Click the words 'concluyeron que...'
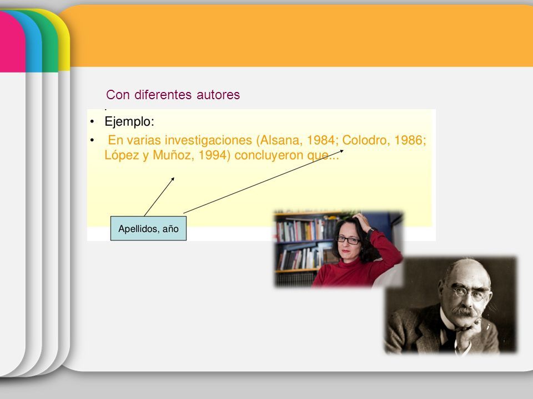The height and width of the screenshot is (399, 533). pyautogui.click(x=287, y=155)
